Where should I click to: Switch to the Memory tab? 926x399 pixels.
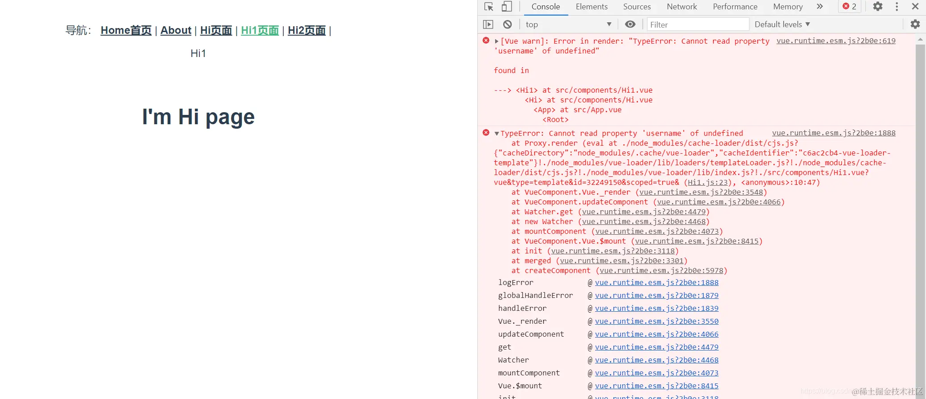pos(788,7)
